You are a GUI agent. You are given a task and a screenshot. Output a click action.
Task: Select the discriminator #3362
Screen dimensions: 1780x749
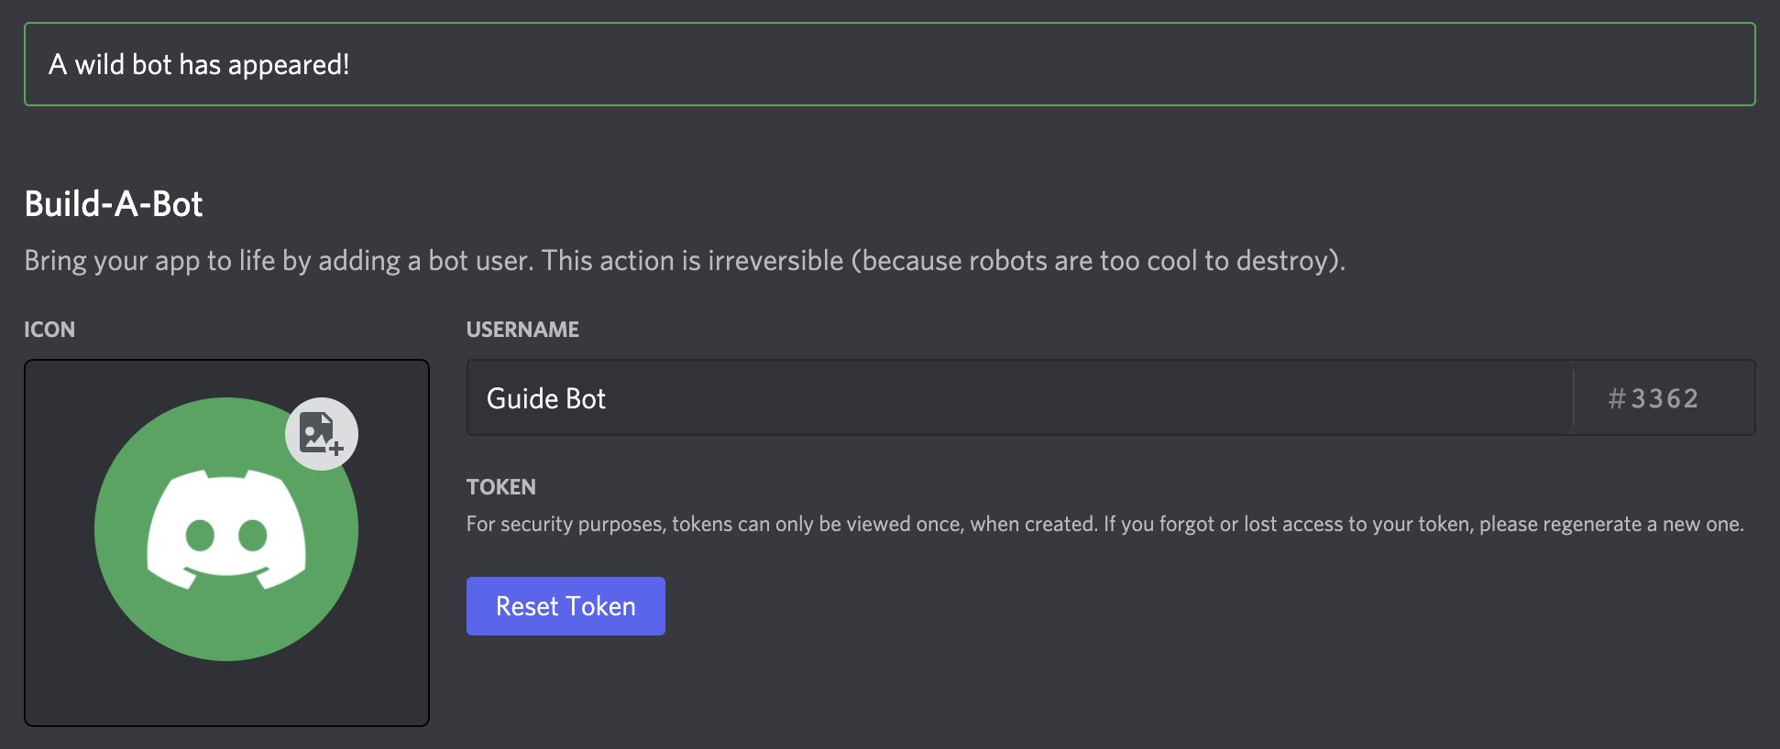click(1653, 397)
